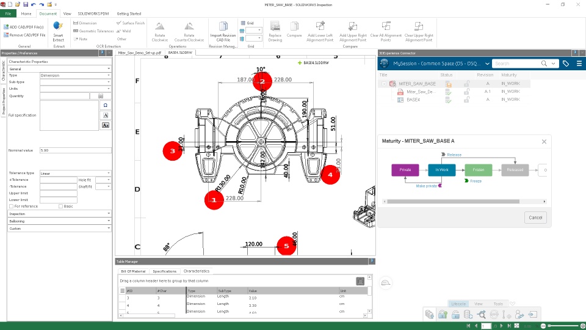This screenshot has width=586, height=330.
Task: Switch to Bill Of Material tab
Action: (133, 271)
